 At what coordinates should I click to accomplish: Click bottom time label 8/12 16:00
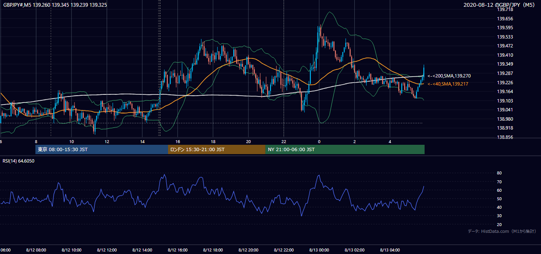pos(178,250)
